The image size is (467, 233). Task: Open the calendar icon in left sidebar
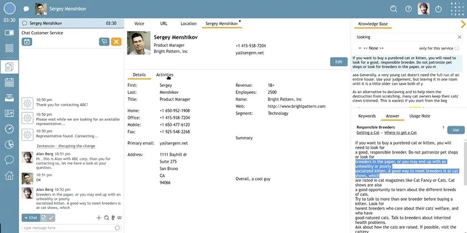pos(9,83)
